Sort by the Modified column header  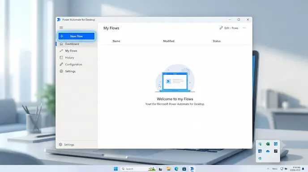168,41
